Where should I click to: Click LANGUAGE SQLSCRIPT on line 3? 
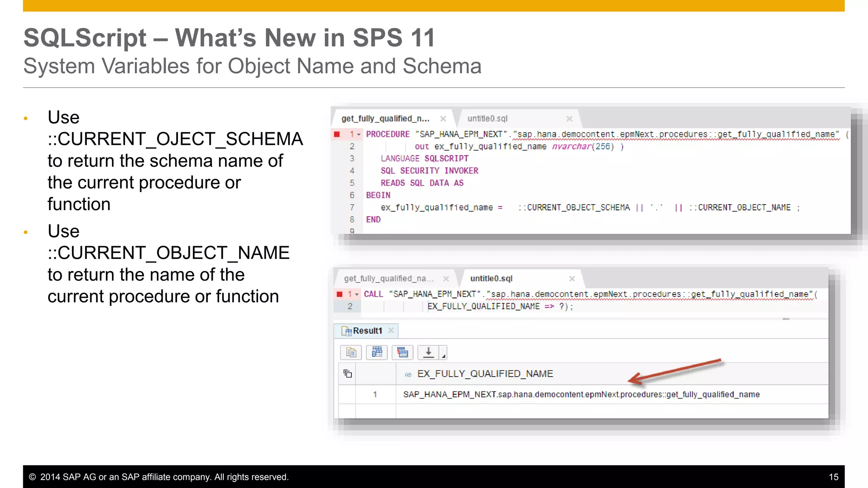click(x=425, y=158)
